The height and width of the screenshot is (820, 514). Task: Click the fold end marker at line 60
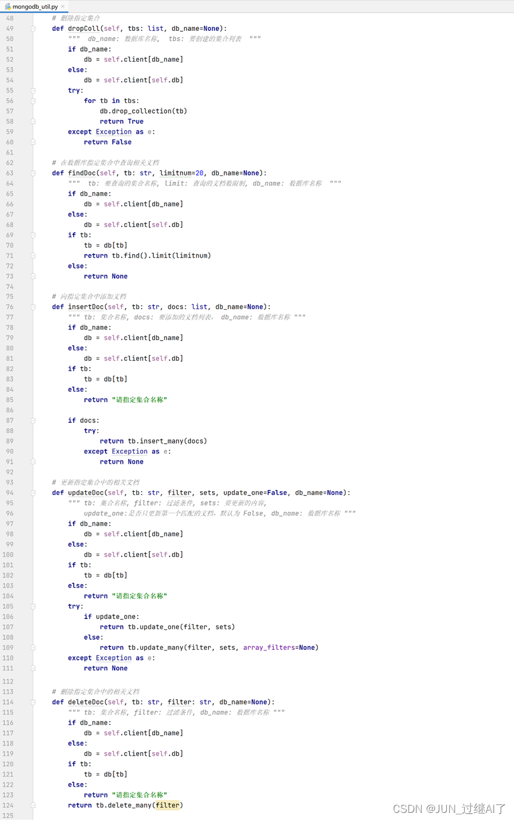pos(33,142)
